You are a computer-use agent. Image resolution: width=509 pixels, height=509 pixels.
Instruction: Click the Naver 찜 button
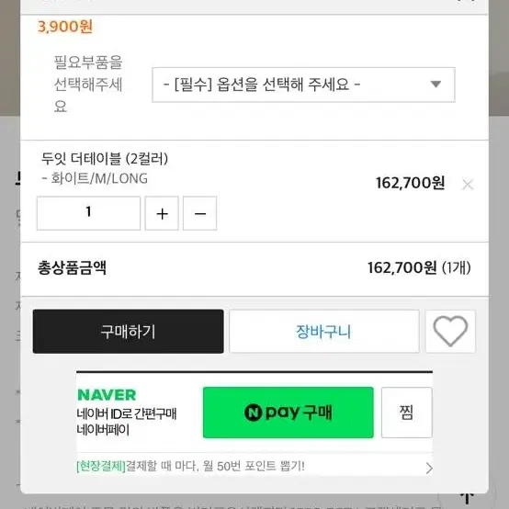(x=407, y=413)
